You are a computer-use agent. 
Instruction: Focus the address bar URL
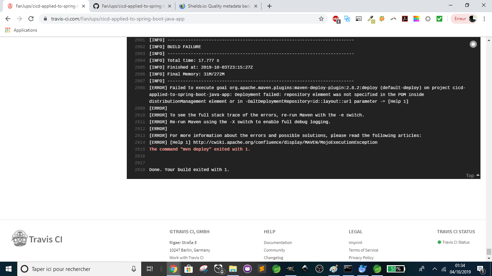tap(118, 19)
